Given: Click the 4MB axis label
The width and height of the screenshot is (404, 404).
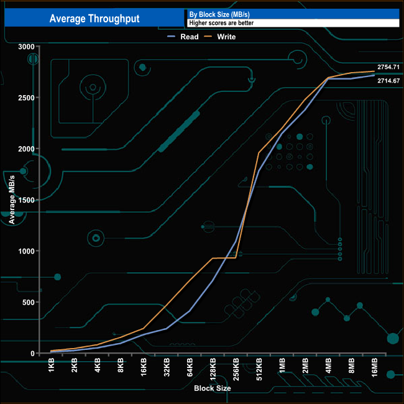Looking at the screenshot, I should coord(328,365).
